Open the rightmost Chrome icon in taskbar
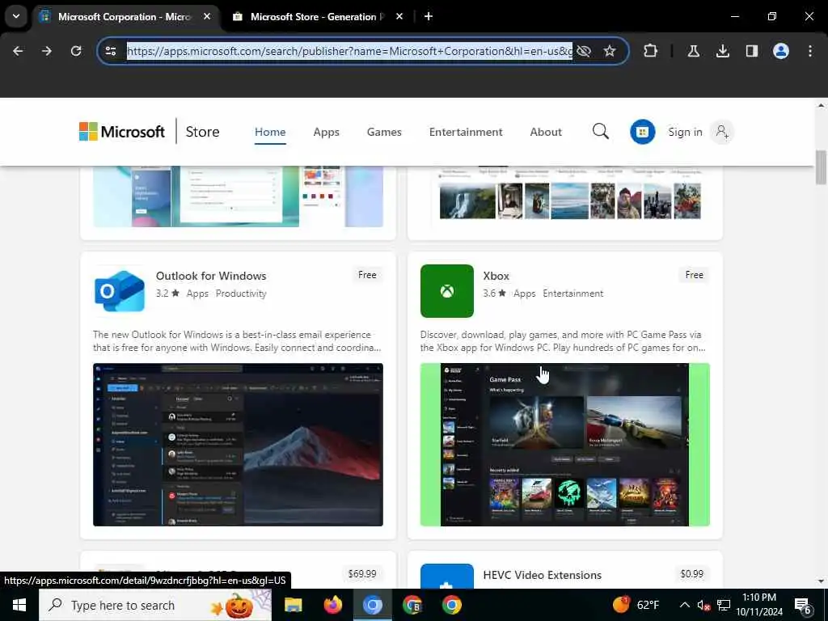 coord(451,605)
